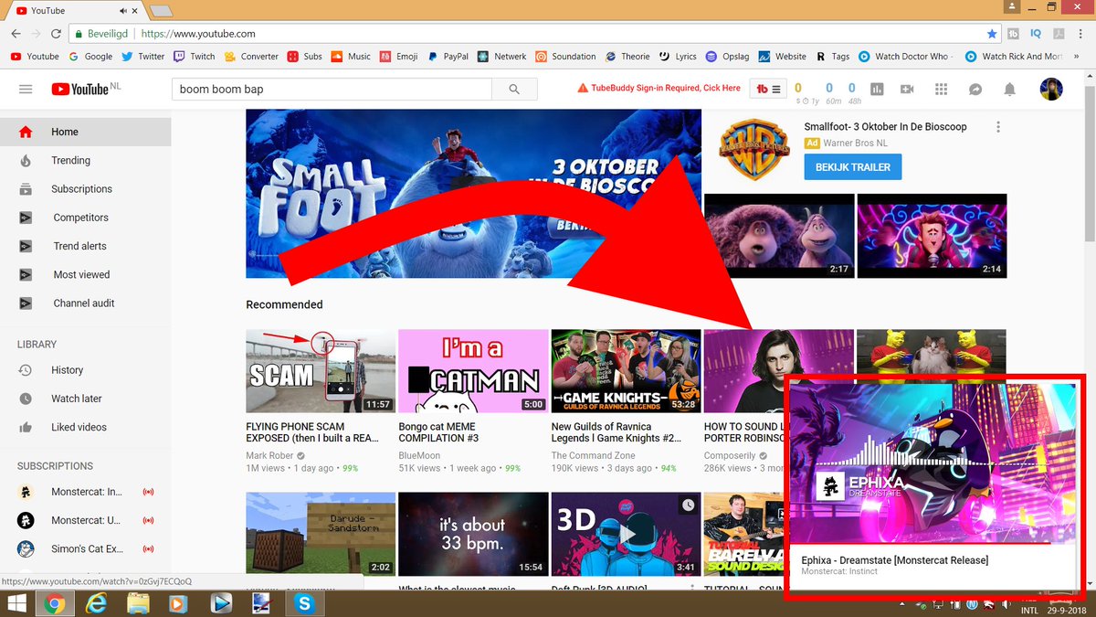Viewport: 1096px width, 617px height.
Task: Open the I'm a CATMAN video thumbnail
Action: click(x=473, y=371)
